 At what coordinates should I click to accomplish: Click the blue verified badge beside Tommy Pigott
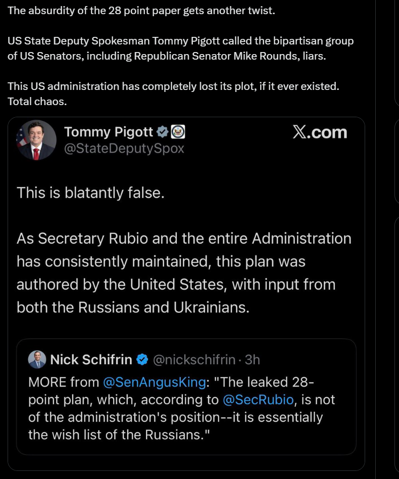162,132
